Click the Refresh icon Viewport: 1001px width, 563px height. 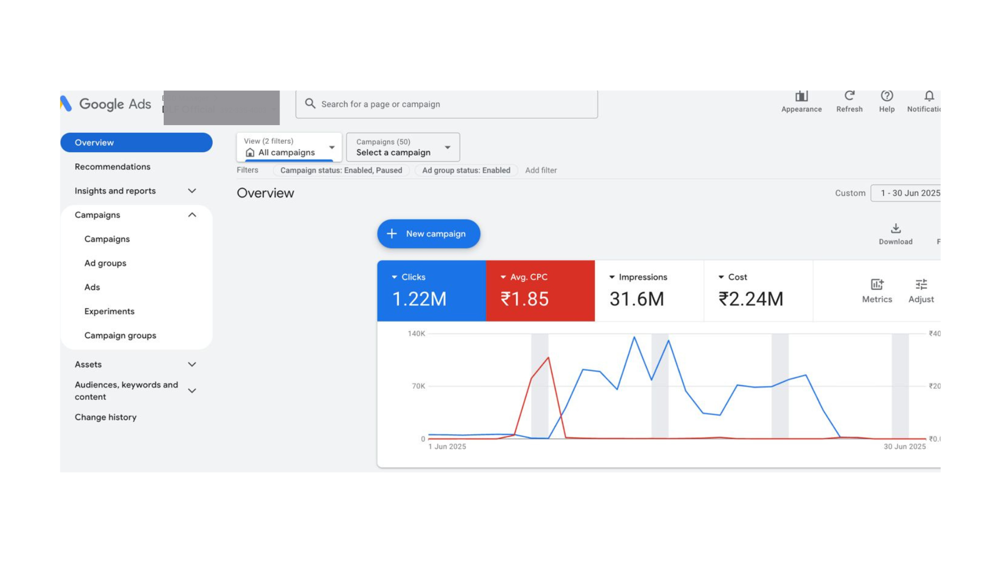[849, 96]
